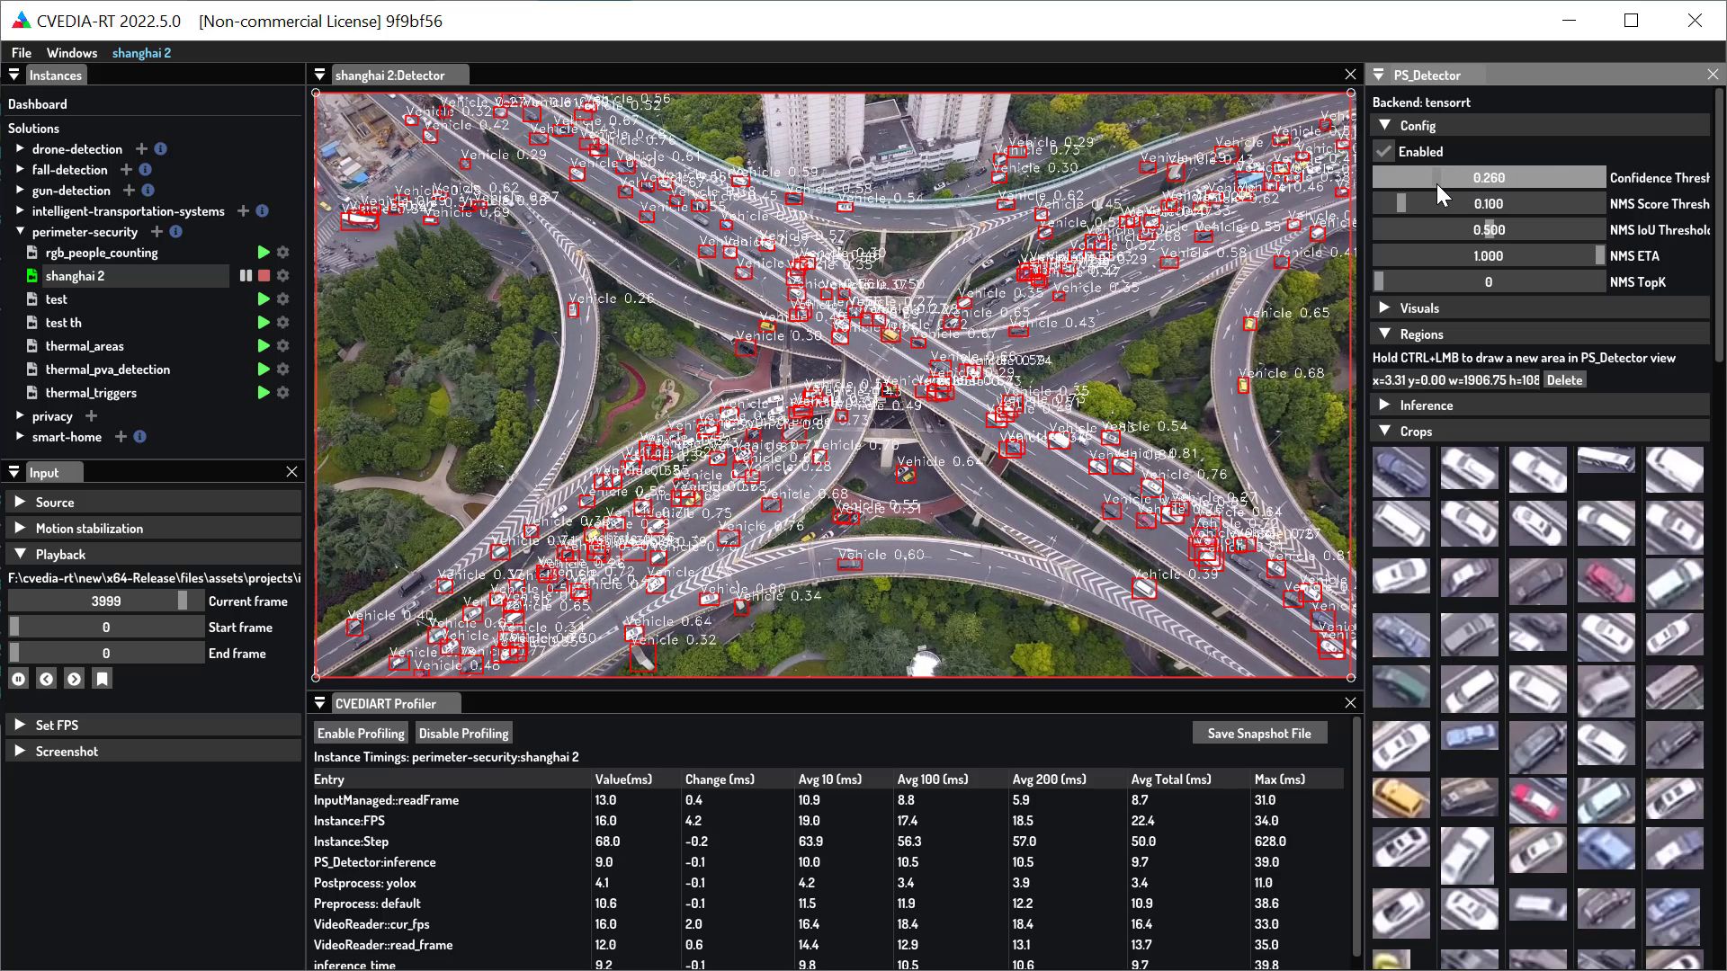
Task: Open settings gear for thermal_areas instance
Action: point(282,345)
